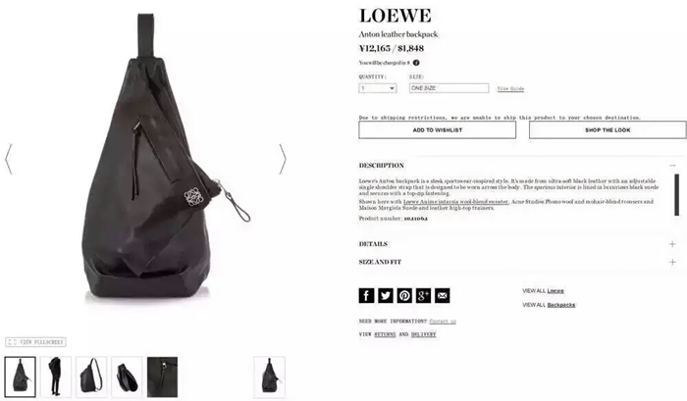Expand the Details section
This screenshot has width=687, height=401.
click(672, 244)
